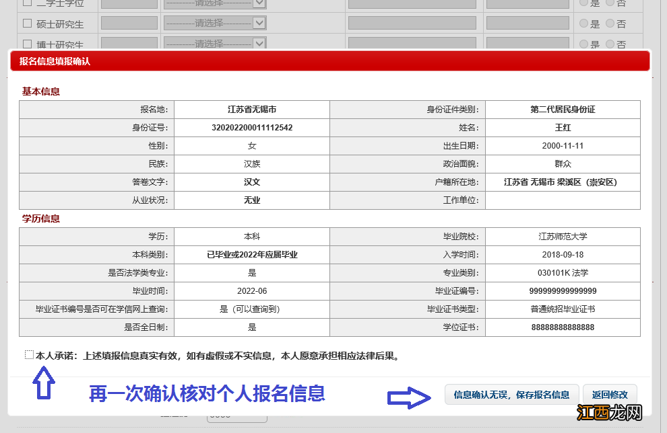Click the 返回修改 button
Image resolution: width=667 pixels, height=433 pixels.
(x=609, y=395)
